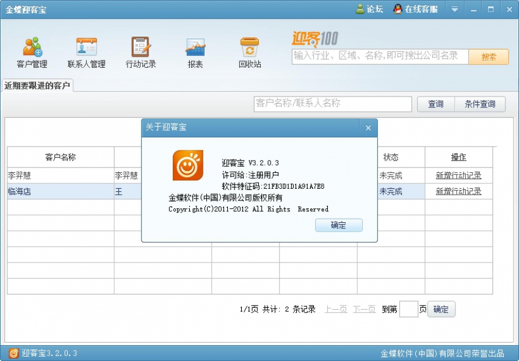519x361 pixels.
Task: Confirm the about dialog with 确定
Action: pos(339,225)
